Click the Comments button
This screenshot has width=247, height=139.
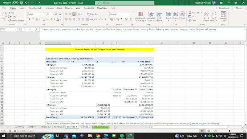(x=223, y=8)
